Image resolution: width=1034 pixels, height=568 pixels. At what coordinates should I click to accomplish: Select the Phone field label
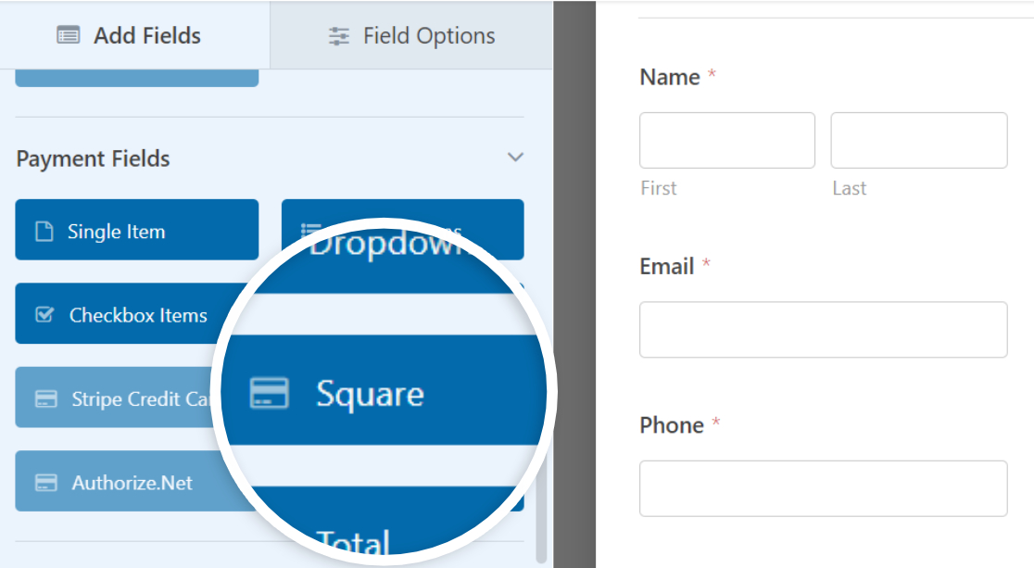click(672, 425)
